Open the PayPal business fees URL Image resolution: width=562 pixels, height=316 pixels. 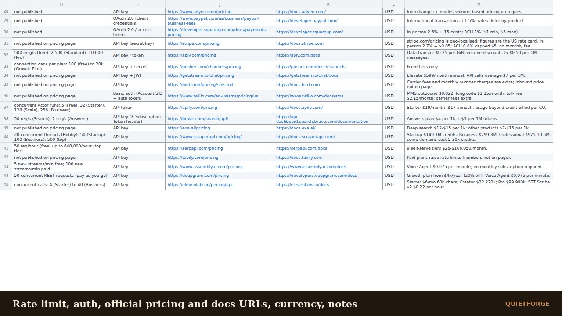tap(213, 21)
